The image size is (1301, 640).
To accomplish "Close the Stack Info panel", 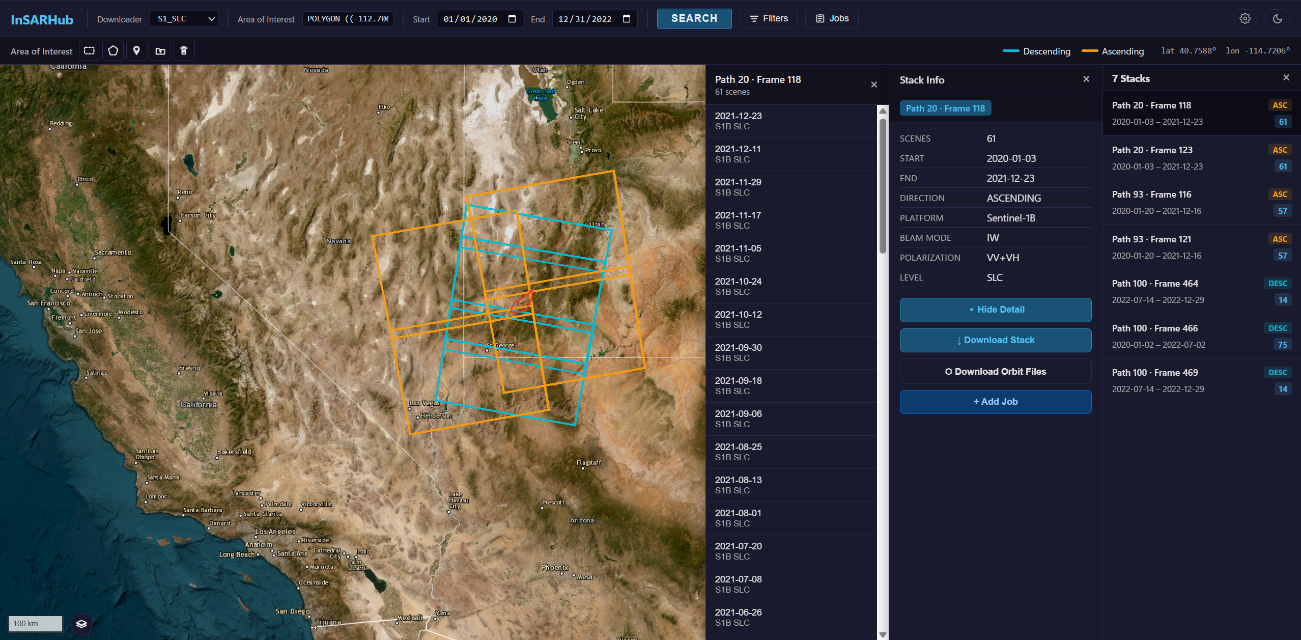I will (1086, 79).
